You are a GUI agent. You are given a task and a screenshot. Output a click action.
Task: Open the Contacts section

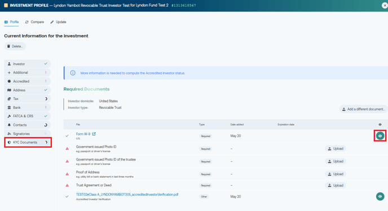coord(28,125)
